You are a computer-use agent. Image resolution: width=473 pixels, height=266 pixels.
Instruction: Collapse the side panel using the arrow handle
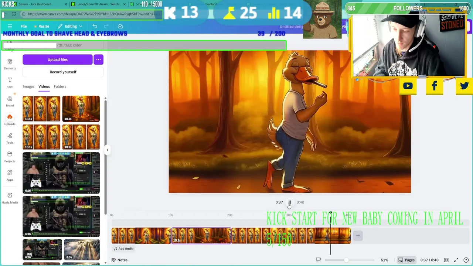tap(107, 150)
